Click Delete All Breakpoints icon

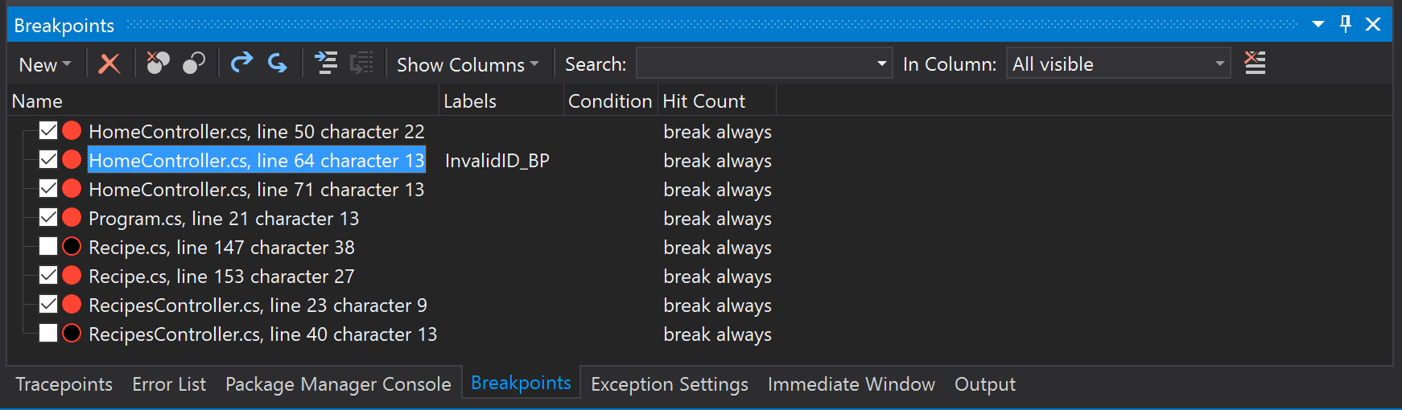pos(158,64)
